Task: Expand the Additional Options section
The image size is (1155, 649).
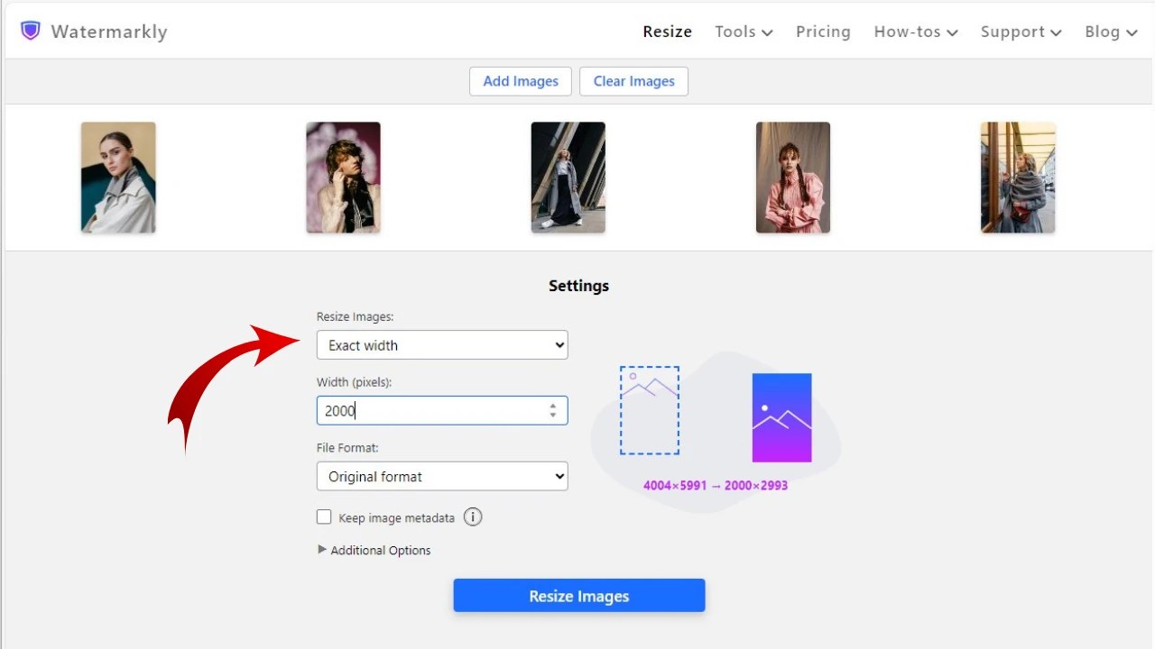Action: point(374,550)
